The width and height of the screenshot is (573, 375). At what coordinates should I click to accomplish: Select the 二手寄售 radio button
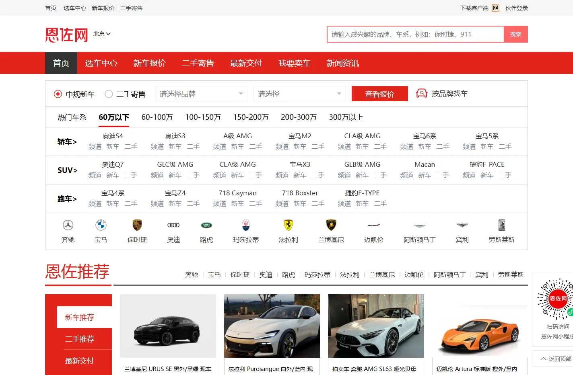109,94
